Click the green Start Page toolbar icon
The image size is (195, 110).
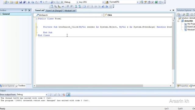point(156,2)
